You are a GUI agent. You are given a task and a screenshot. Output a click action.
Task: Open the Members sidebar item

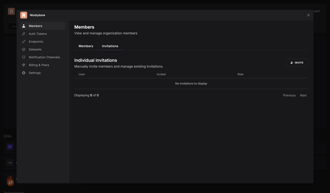[x=43, y=26]
